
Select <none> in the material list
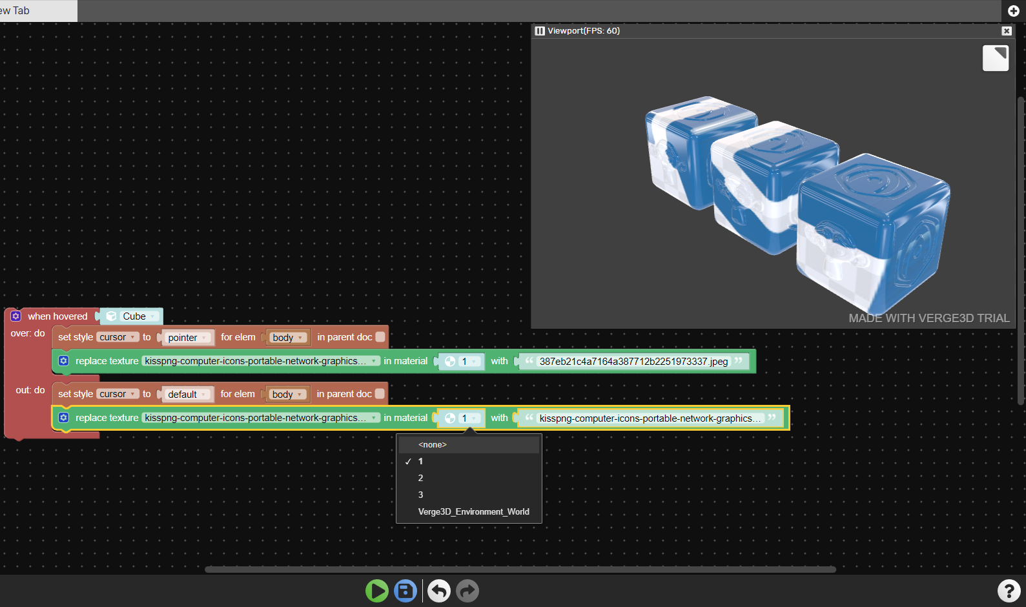coord(469,445)
